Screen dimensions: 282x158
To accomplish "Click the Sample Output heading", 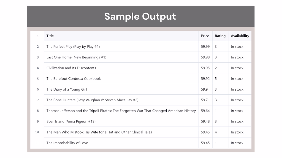I will (x=140, y=16).
